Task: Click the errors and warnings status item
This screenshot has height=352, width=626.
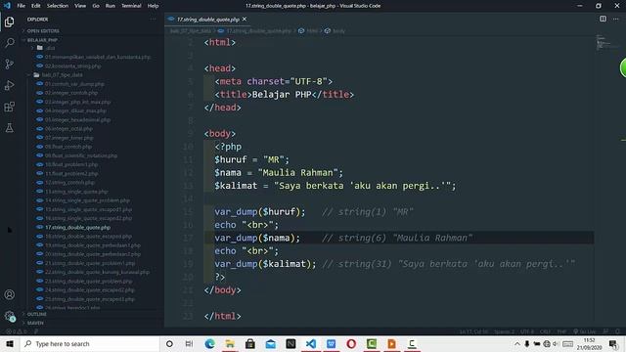Action: 17,331
